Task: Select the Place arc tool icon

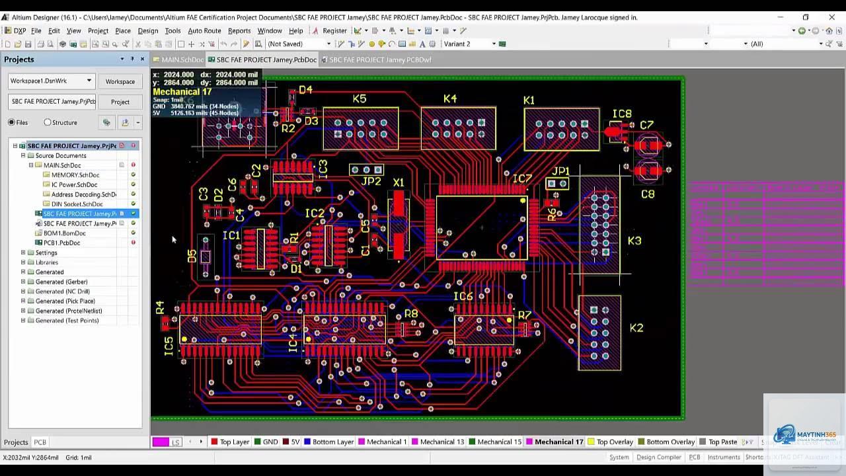Action: [x=392, y=44]
